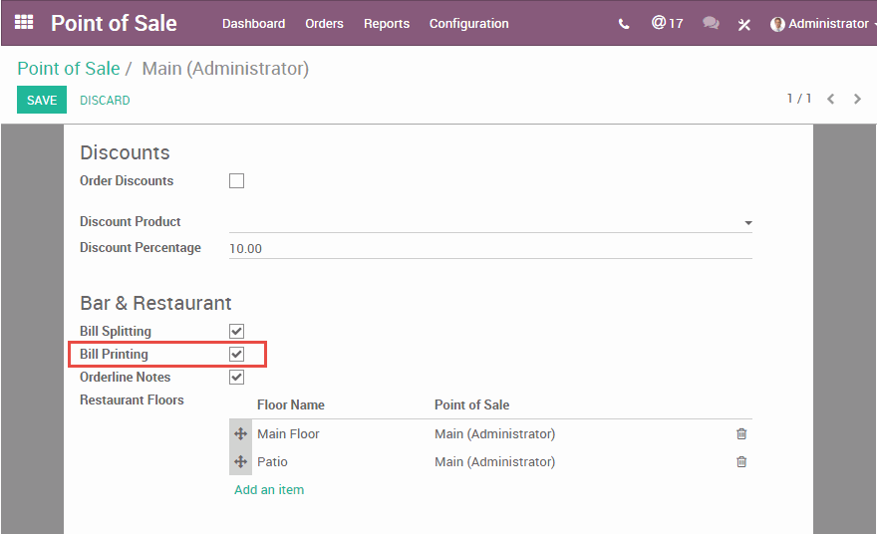The image size is (877, 534).
Task: Click Add an item link
Action: click(269, 490)
